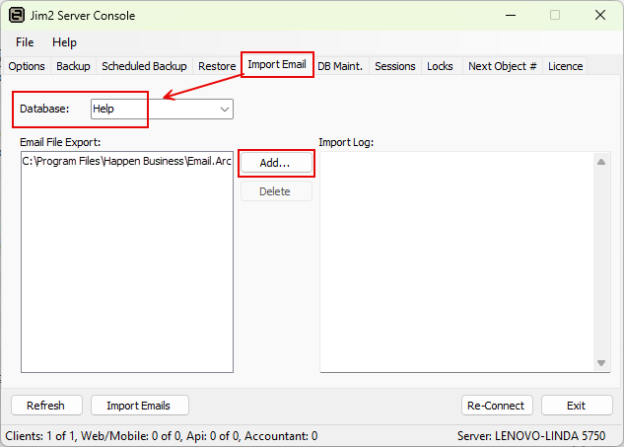Open the Help menu
624x447 pixels.
click(x=64, y=42)
